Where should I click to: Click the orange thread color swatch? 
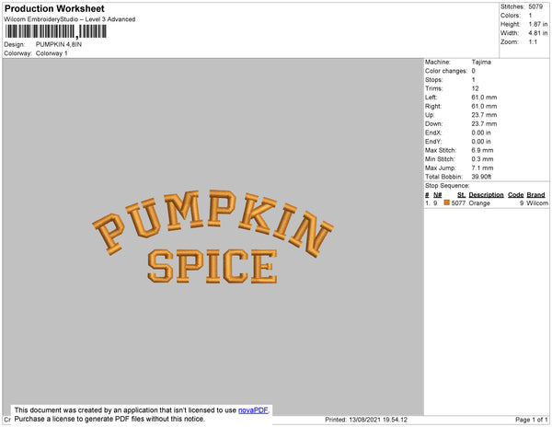447,202
